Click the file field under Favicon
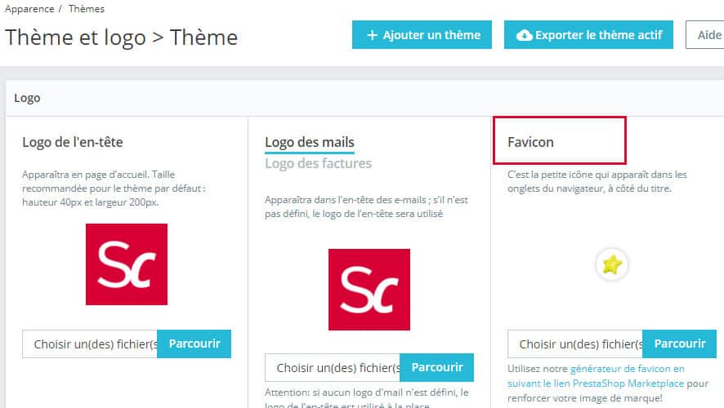 pos(575,344)
